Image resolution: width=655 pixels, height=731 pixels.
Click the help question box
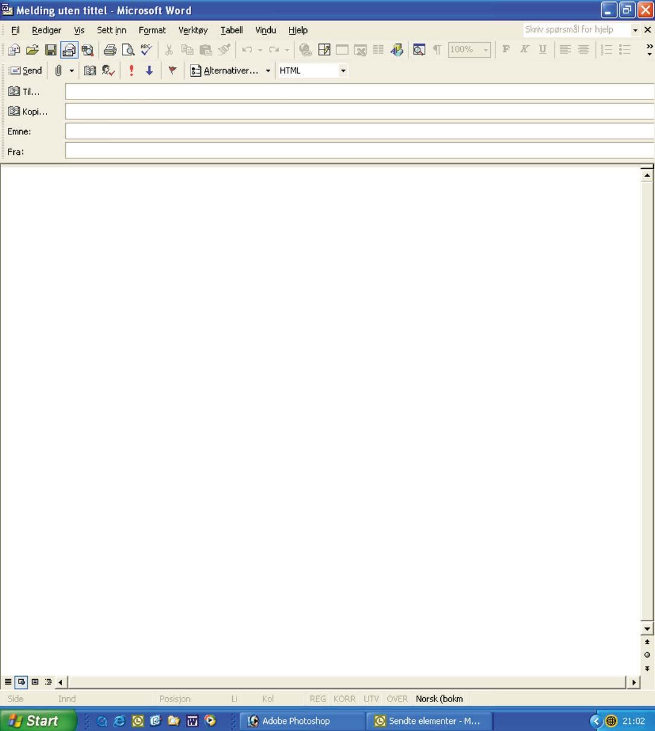[576, 30]
